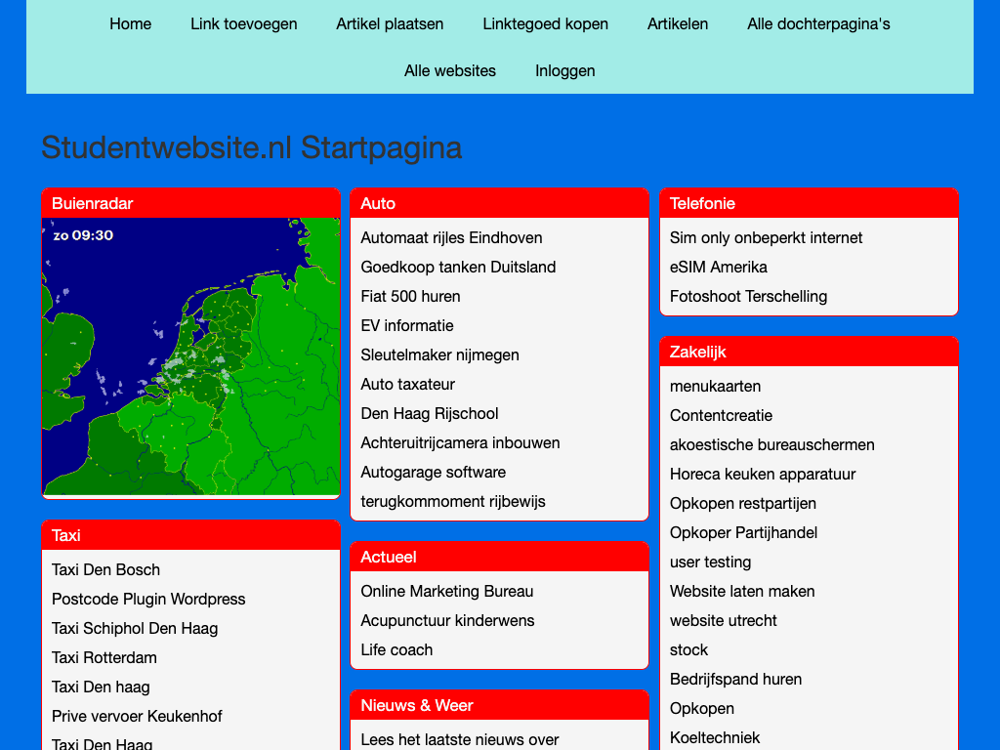Go to Link toevoegen page
Image resolution: width=1000 pixels, height=750 pixels.
point(243,23)
